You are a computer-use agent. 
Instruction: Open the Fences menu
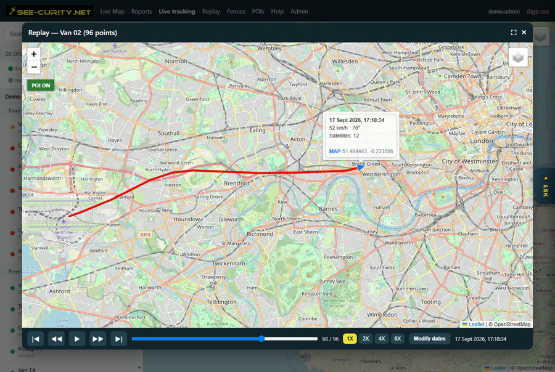[x=236, y=11]
